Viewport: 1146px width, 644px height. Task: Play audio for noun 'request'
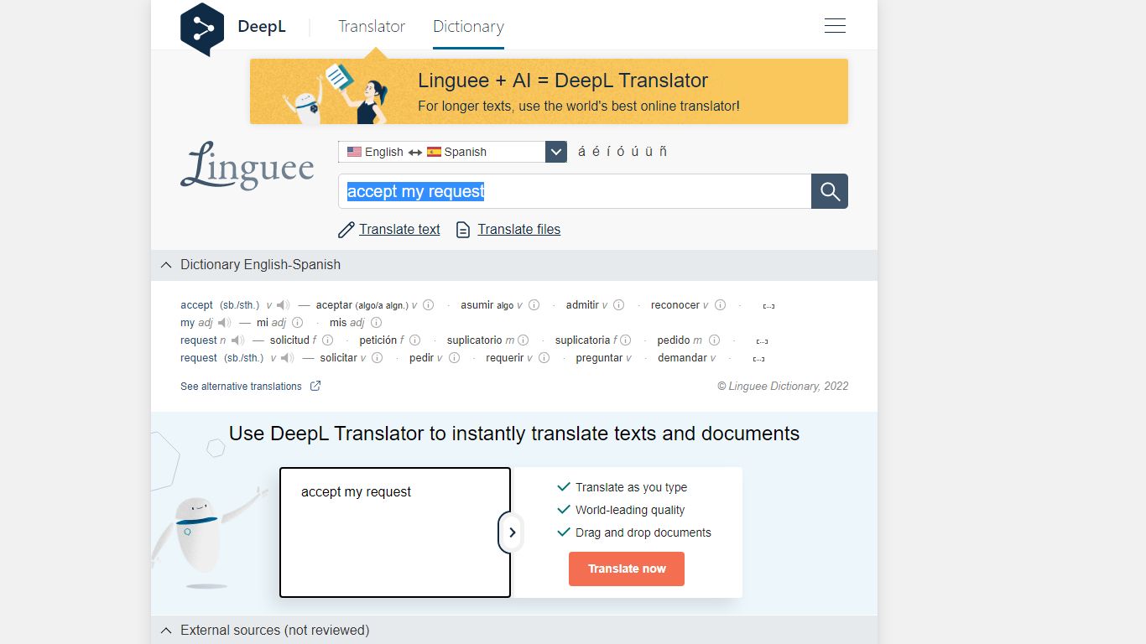pyautogui.click(x=237, y=340)
